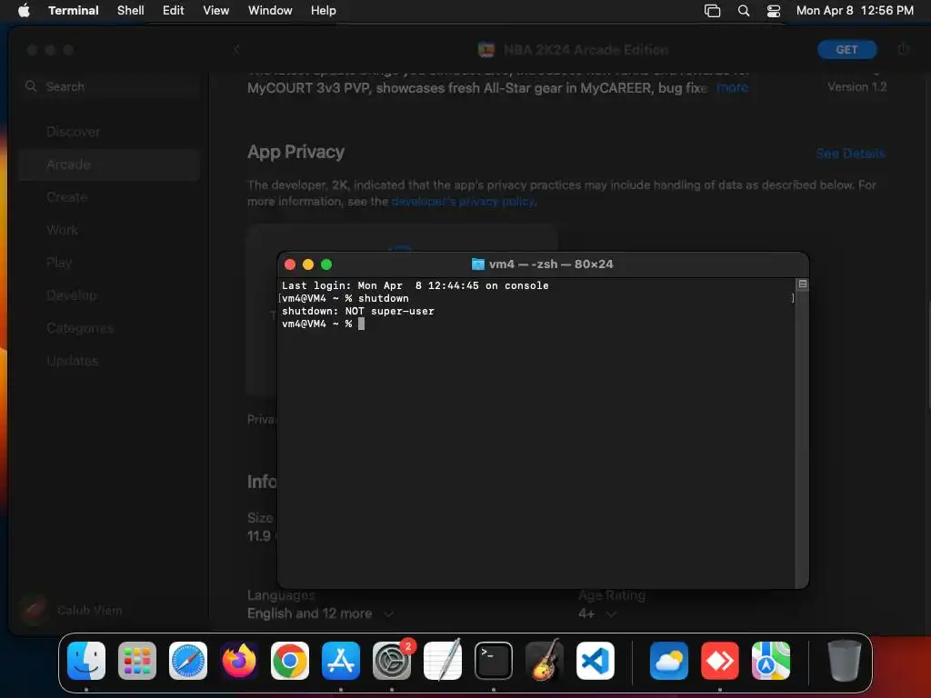This screenshot has width=931, height=698.
Task: Click the Terminal command prompt line
Action: [x=323, y=324]
